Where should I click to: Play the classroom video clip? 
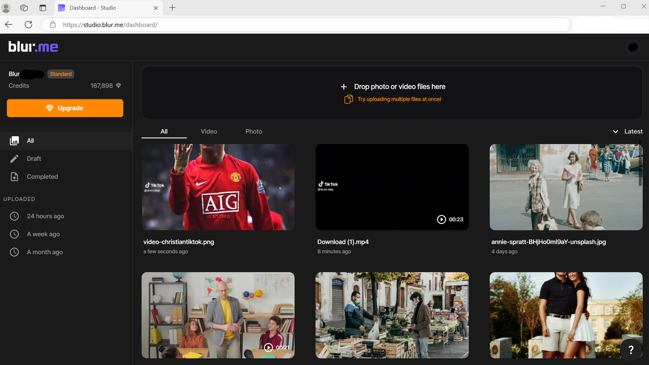click(269, 347)
